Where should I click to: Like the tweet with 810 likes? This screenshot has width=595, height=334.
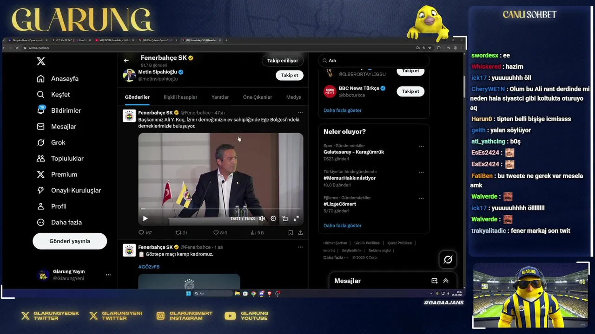220,233
